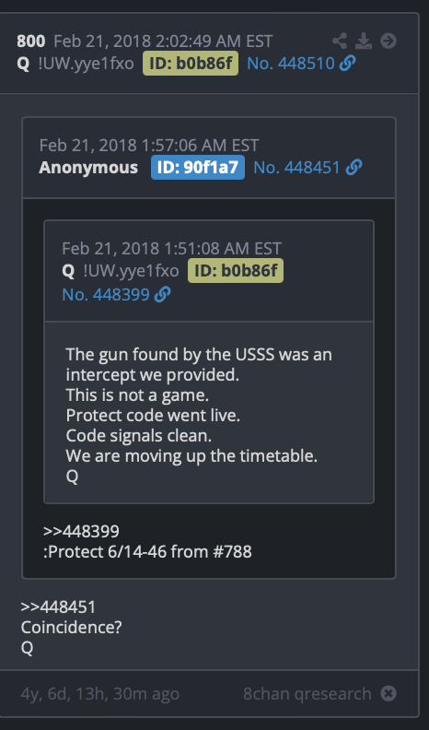Screen dimensions: 429x730
Task: Click chain link icon beside No. 448510
Action: [348, 64]
